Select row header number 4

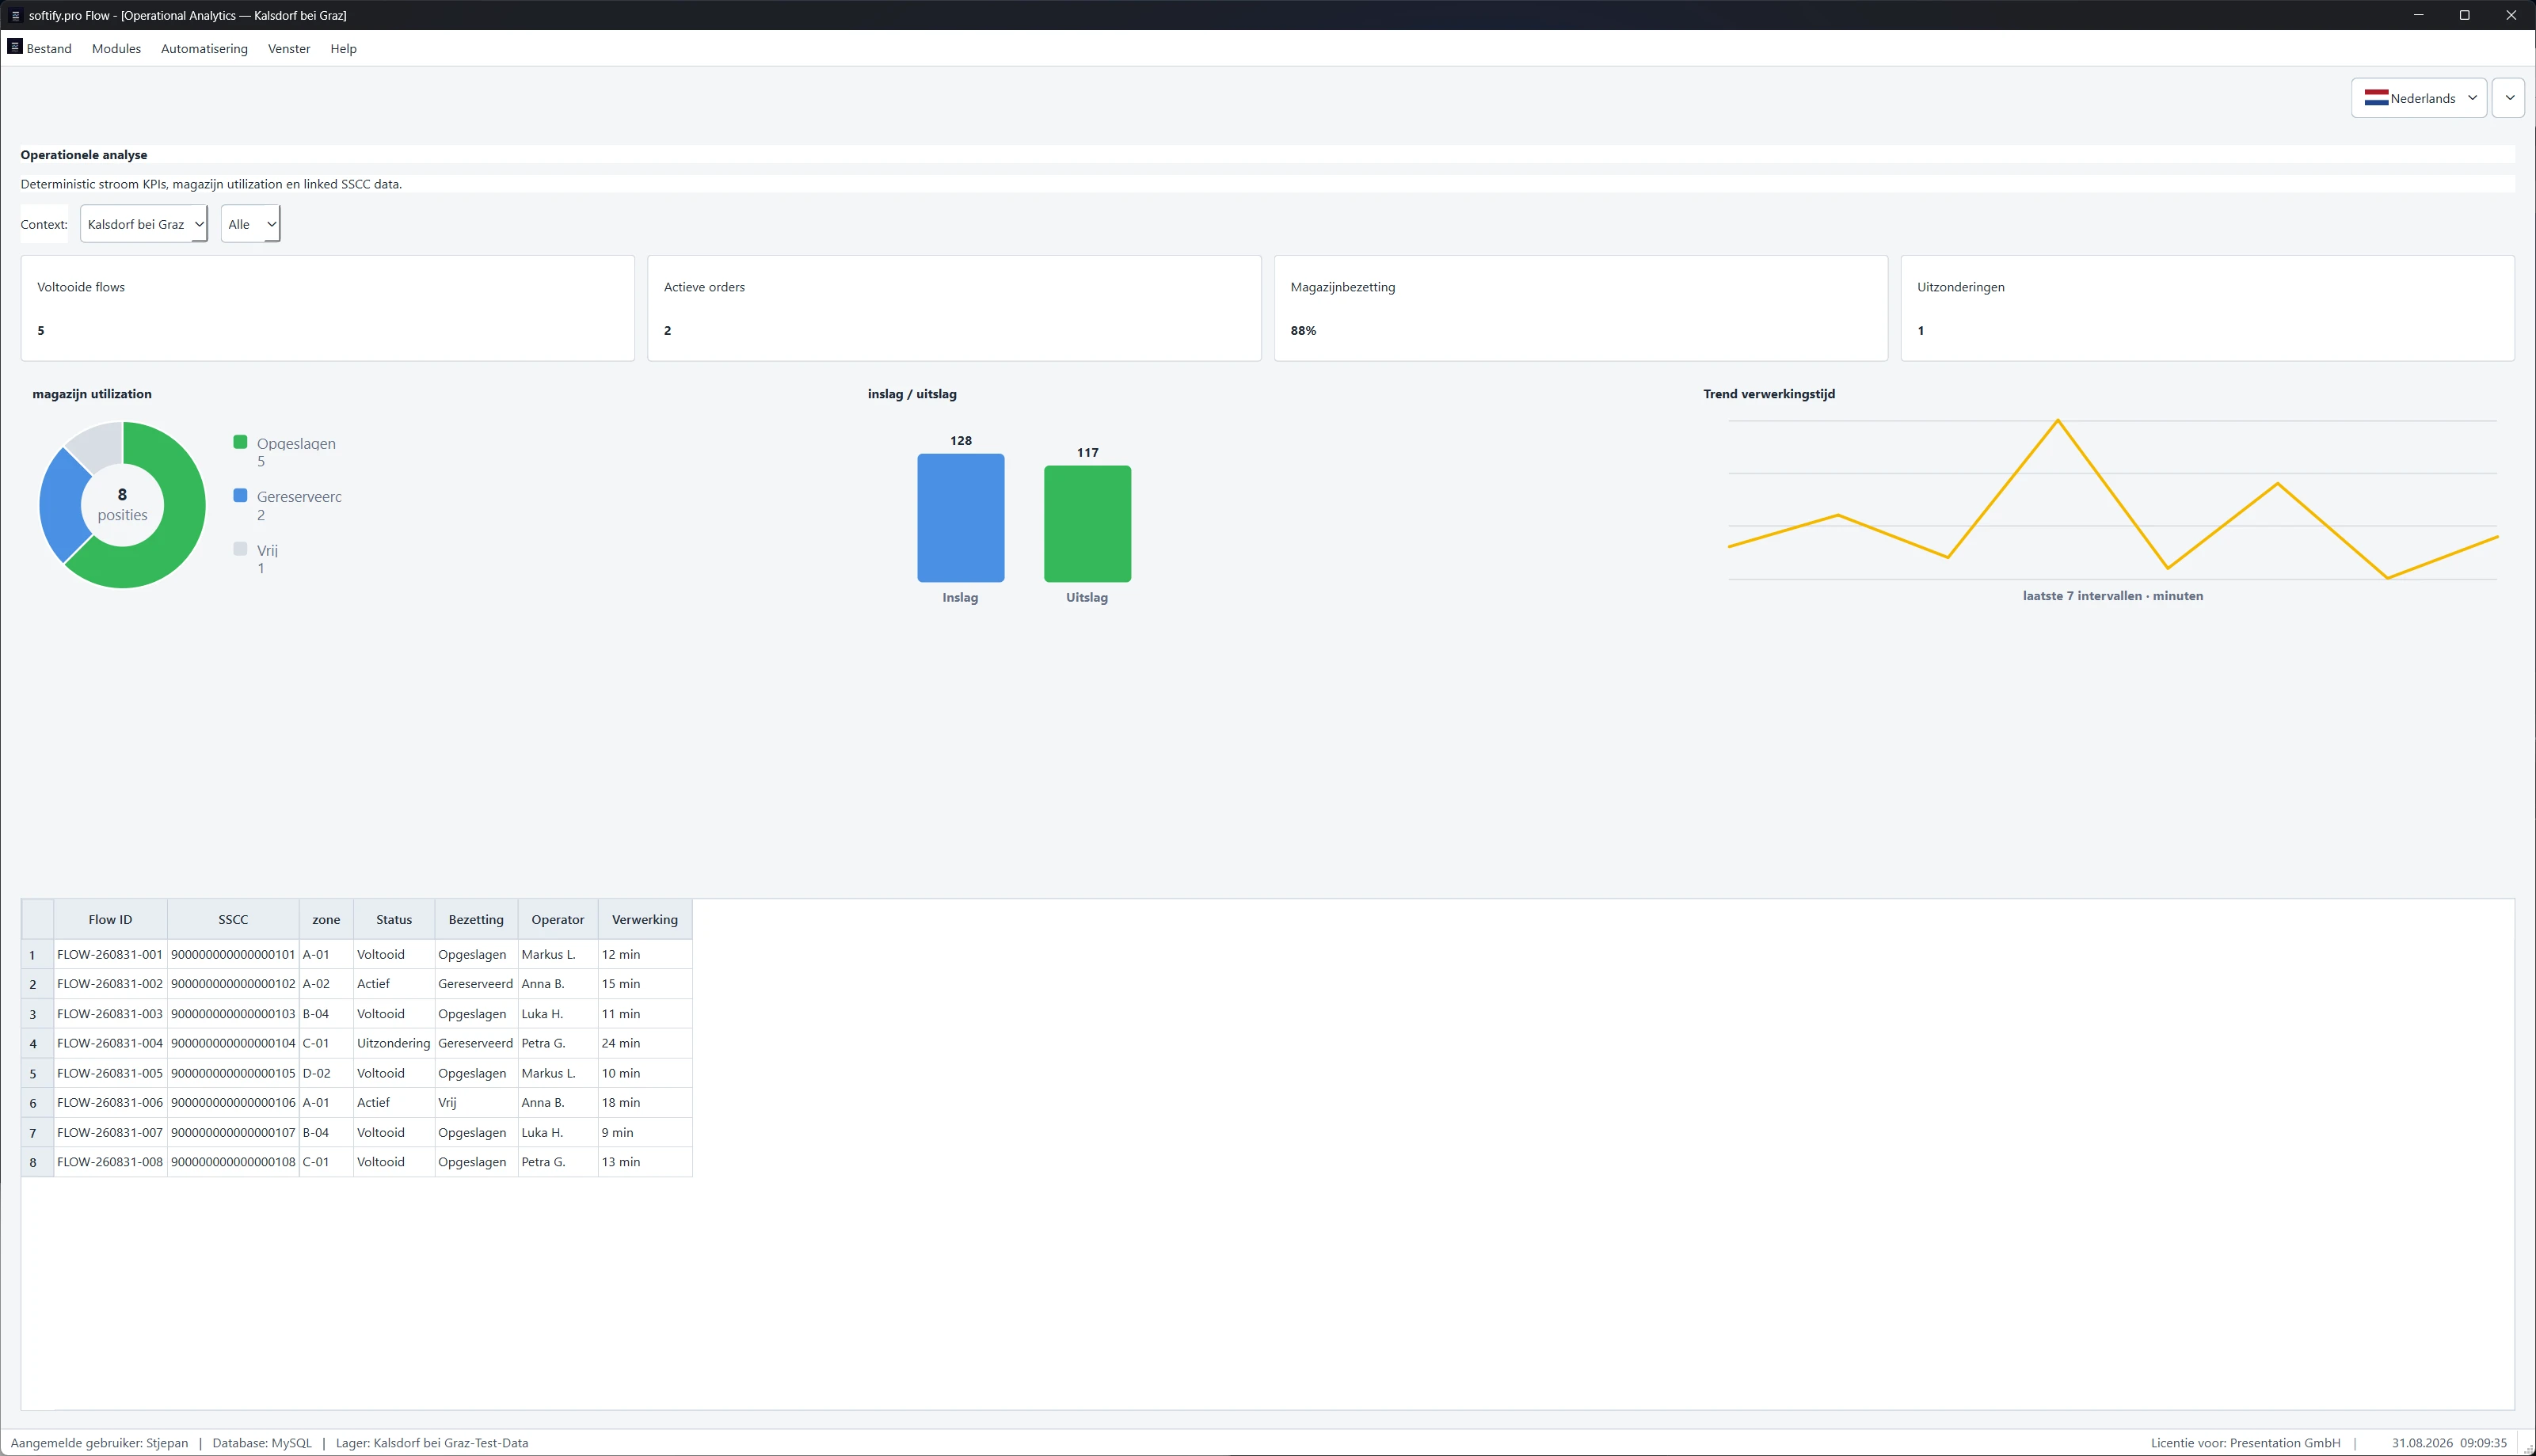click(x=38, y=1043)
